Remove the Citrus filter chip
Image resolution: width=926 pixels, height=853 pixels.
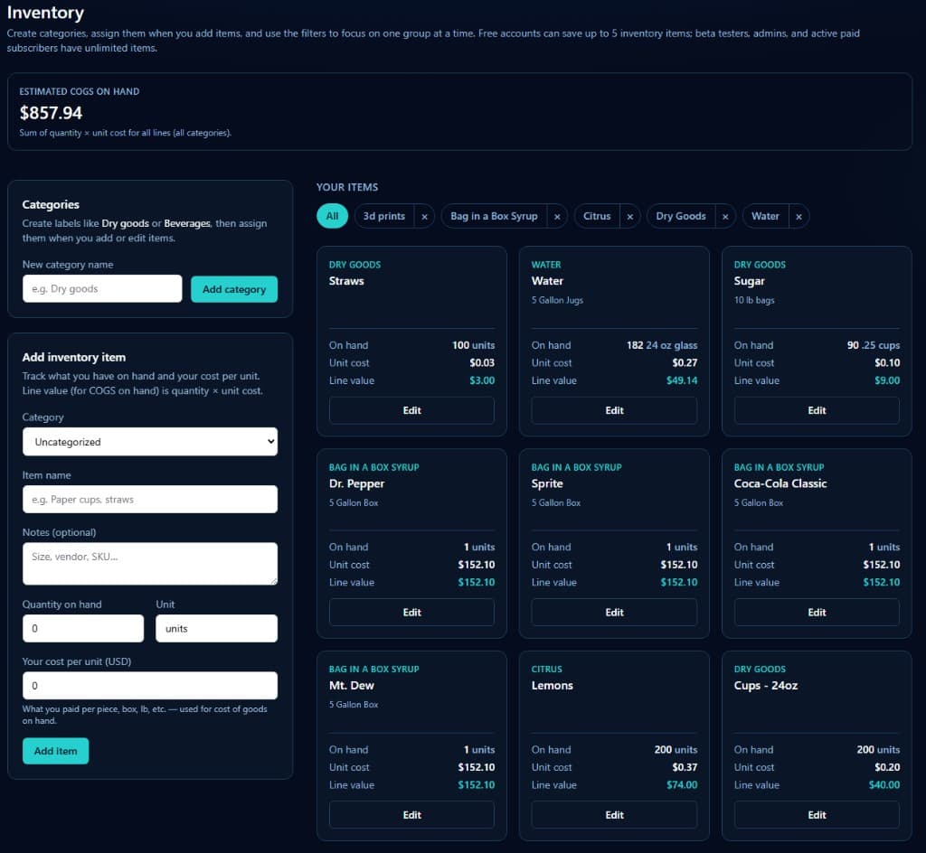click(x=632, y=216)
